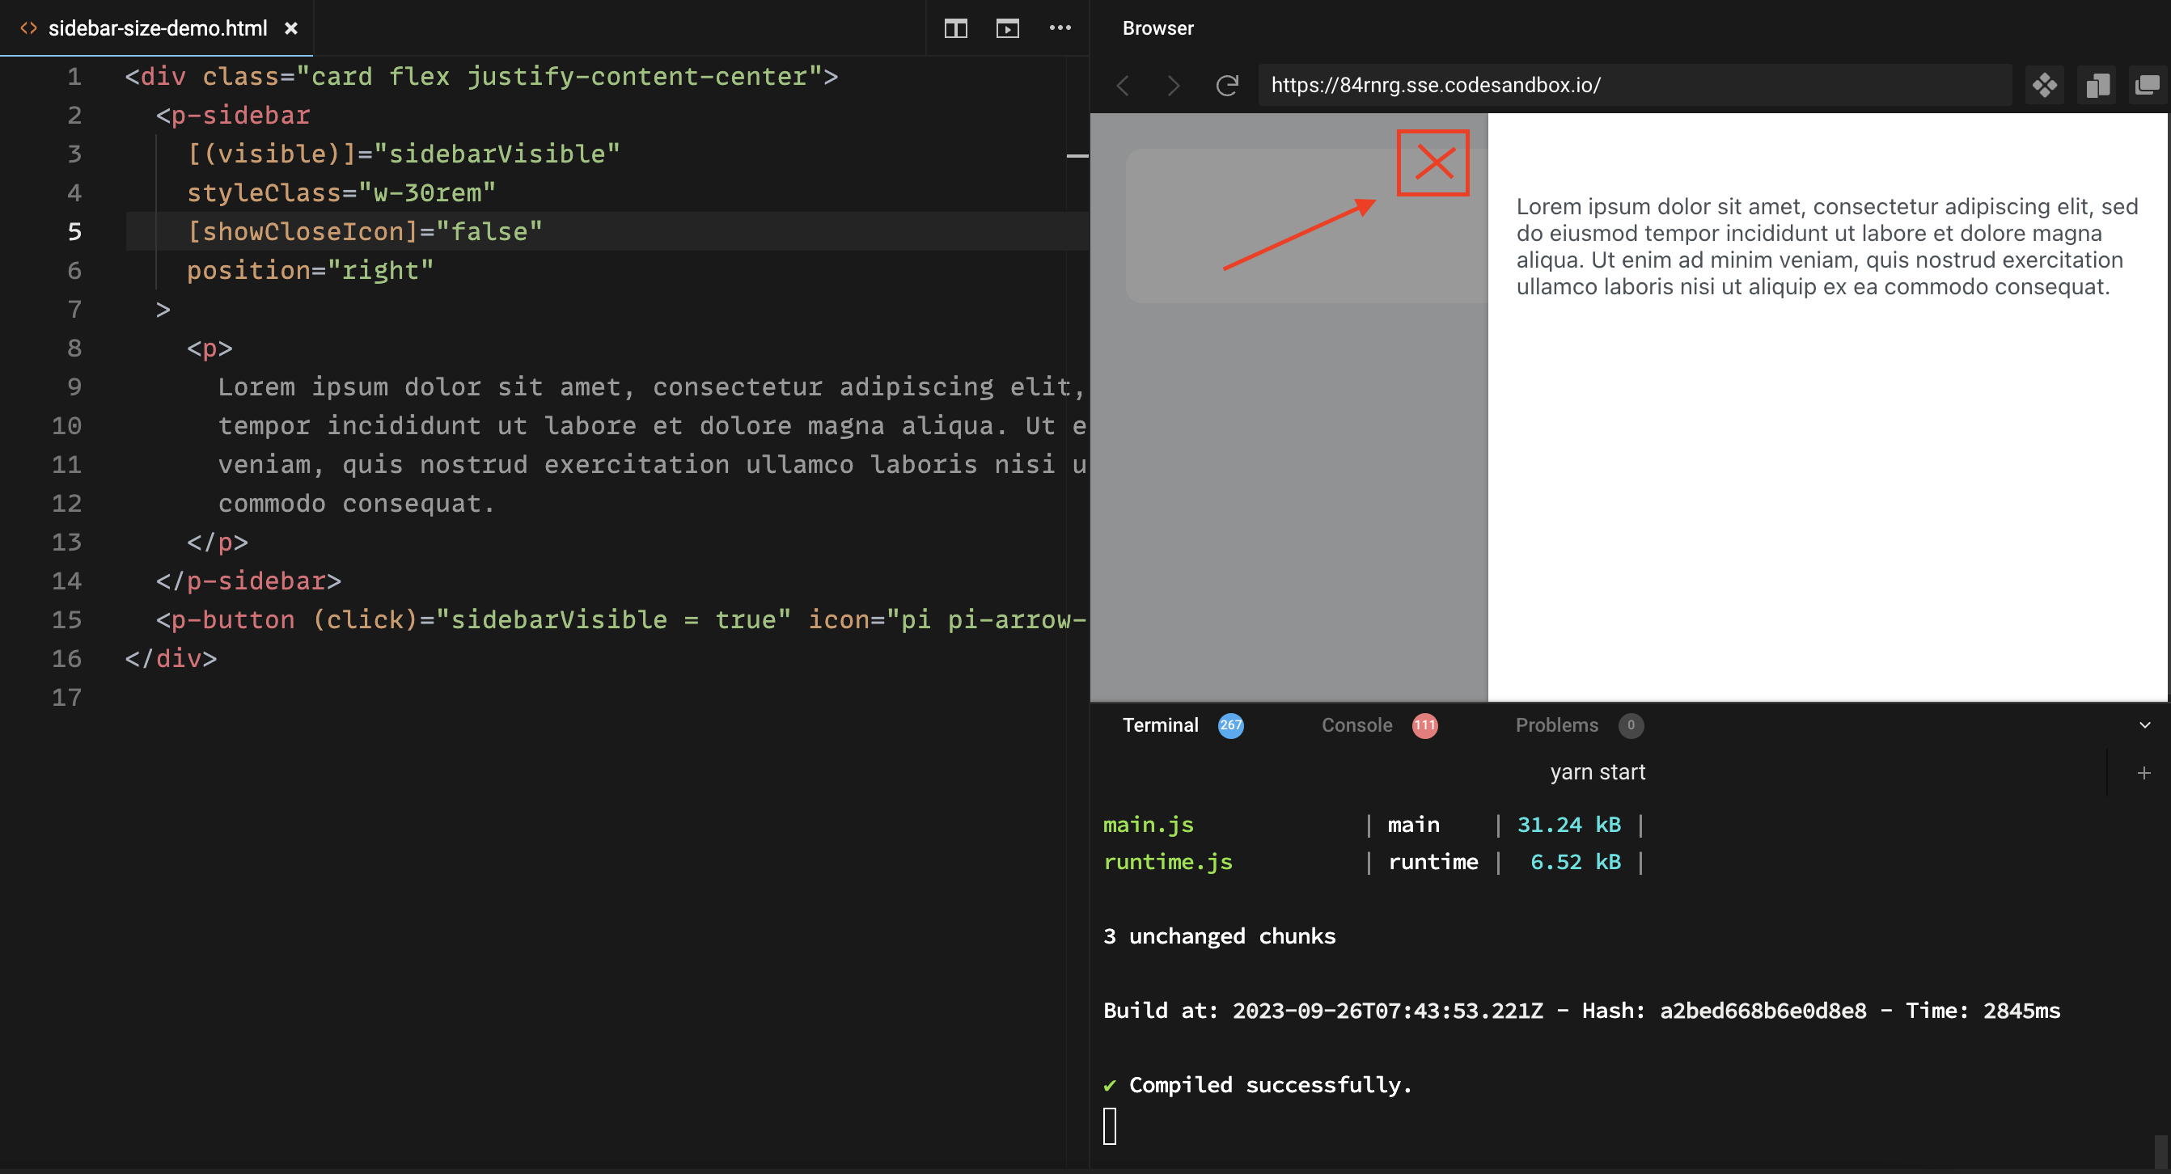Screen dimensions: 2171x1174
Task: Navigate back in the browser preview
Action: (1123, 85)
